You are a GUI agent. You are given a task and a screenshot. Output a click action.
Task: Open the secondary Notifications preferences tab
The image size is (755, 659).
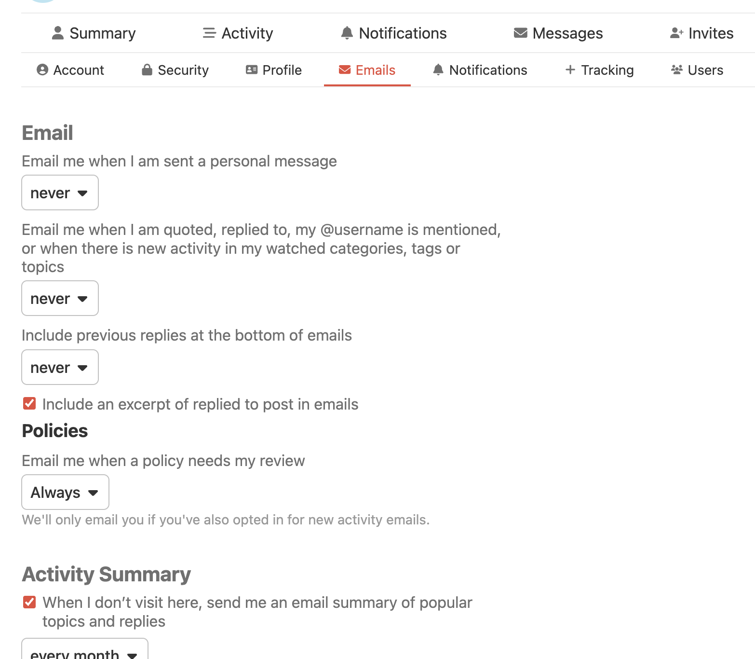coord(480,70)
